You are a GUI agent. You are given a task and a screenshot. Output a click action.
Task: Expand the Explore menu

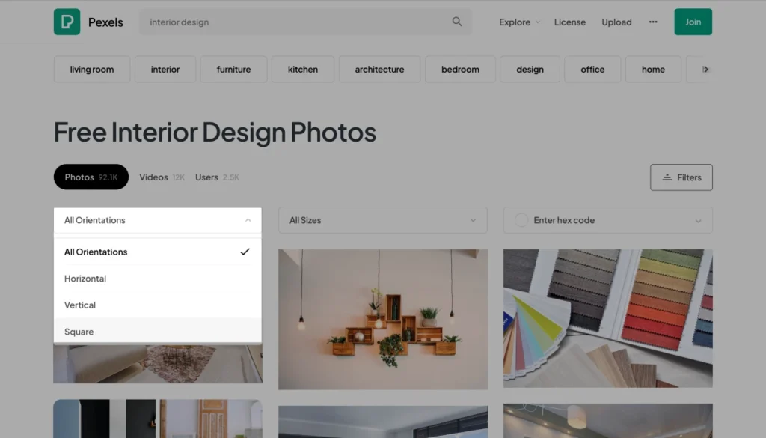point(519,22)
